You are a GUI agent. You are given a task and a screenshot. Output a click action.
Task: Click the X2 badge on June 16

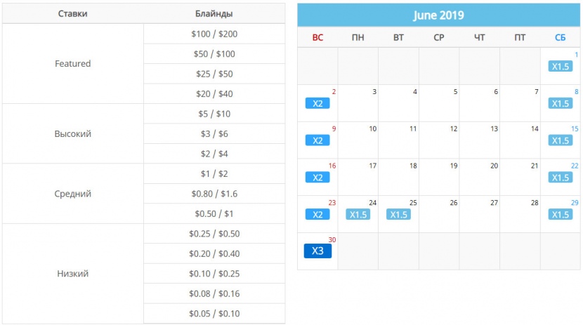point(317,178)
